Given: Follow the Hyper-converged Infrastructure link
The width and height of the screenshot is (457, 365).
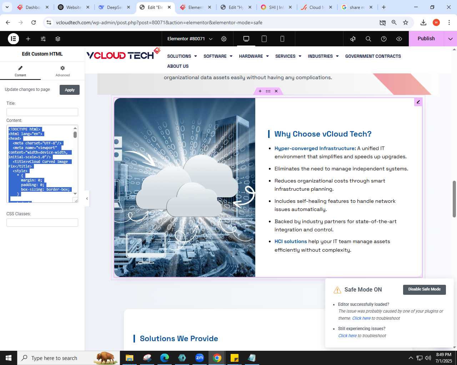Looking at the screenshot, I should [315, 148].
